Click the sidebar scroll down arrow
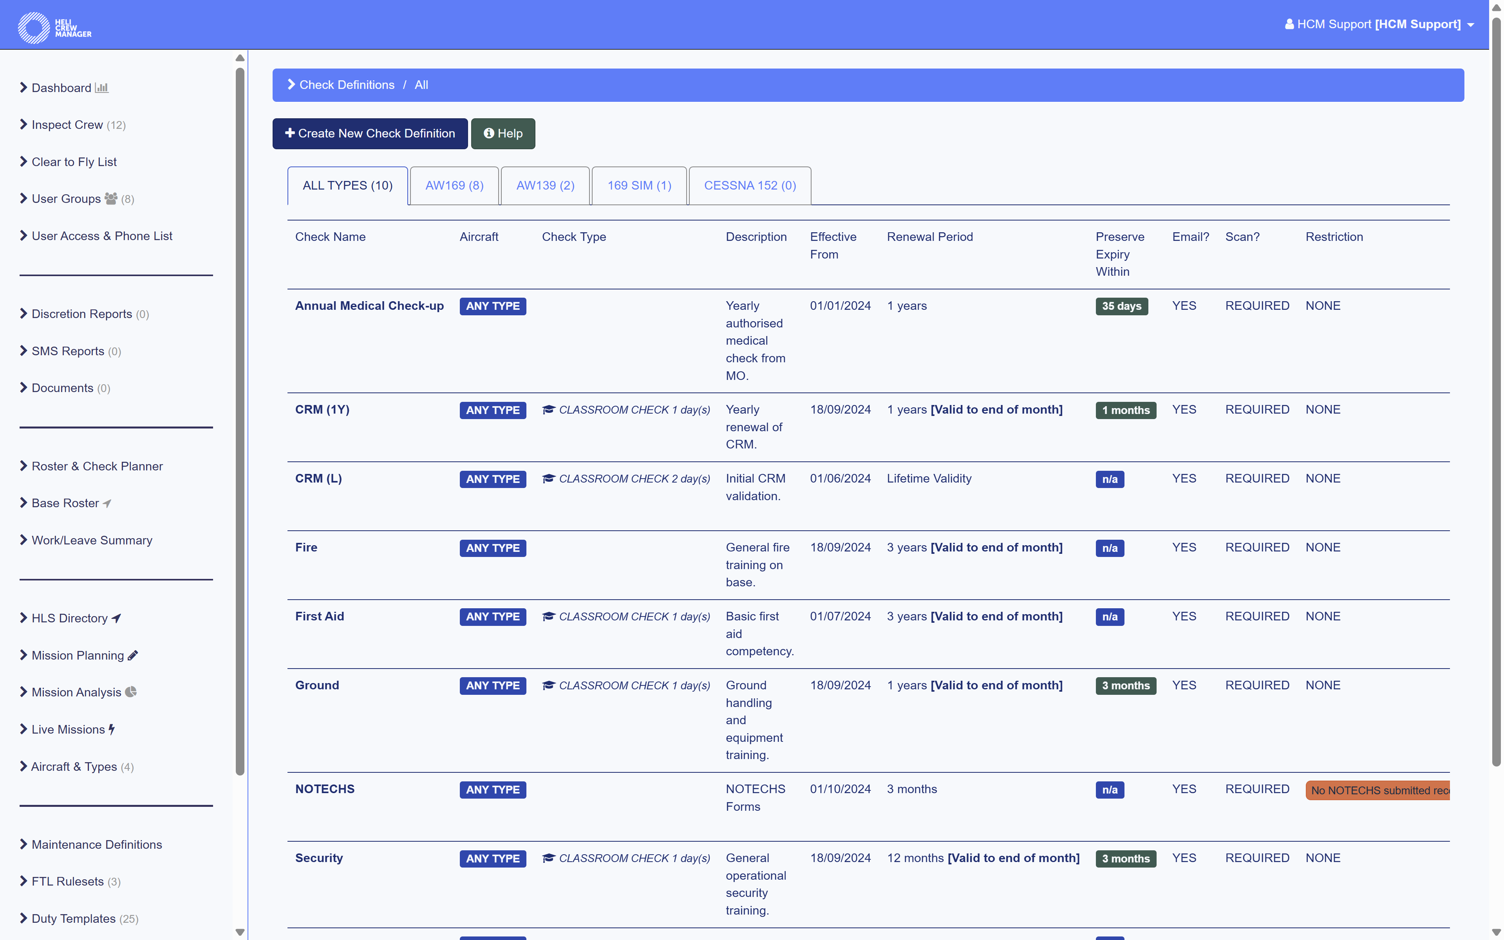The height and width of the screenshot is (940, 1504). tap(240, 932)
